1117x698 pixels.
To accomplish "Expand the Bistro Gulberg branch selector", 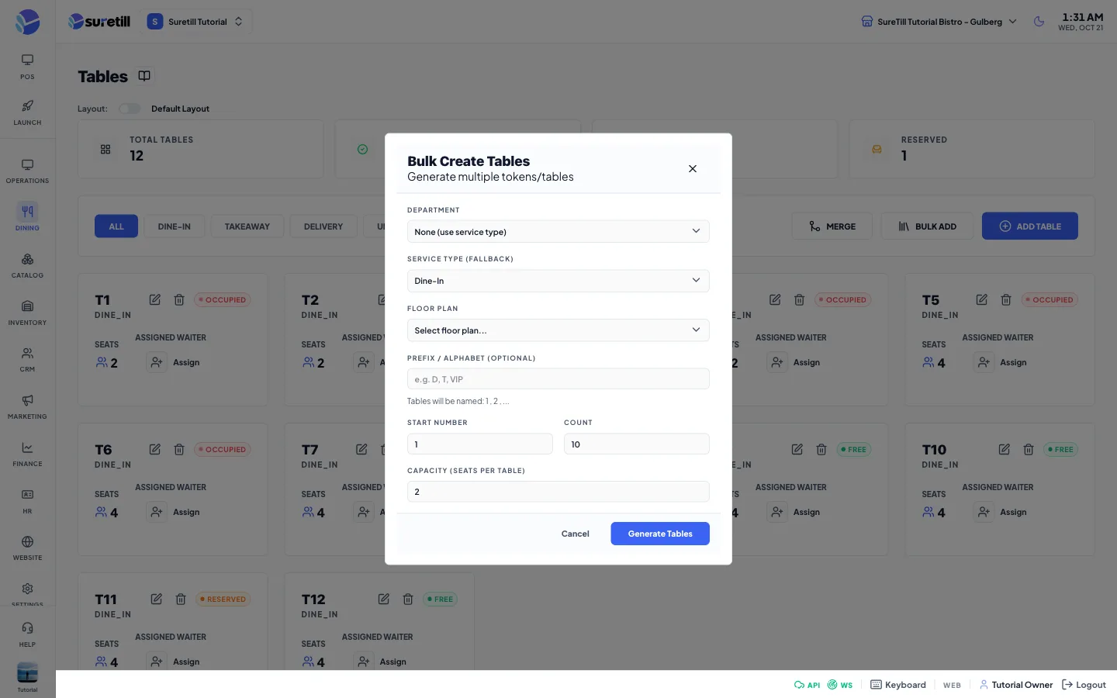I will click(939, 22).
